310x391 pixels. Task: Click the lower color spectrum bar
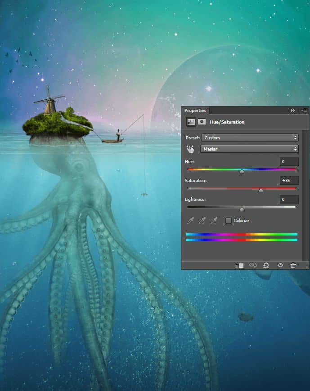pyautogui.click(x=242, y=240)
